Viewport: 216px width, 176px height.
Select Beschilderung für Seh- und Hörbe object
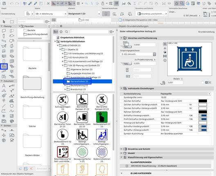click(63, 152)
